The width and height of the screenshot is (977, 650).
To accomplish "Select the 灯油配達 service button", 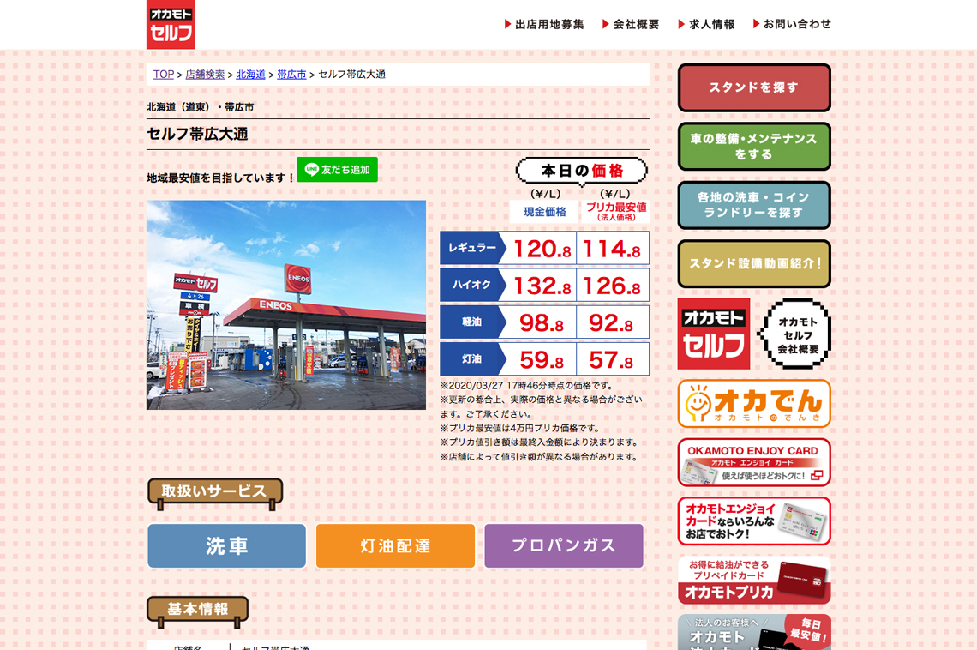I will pos(395,546).
